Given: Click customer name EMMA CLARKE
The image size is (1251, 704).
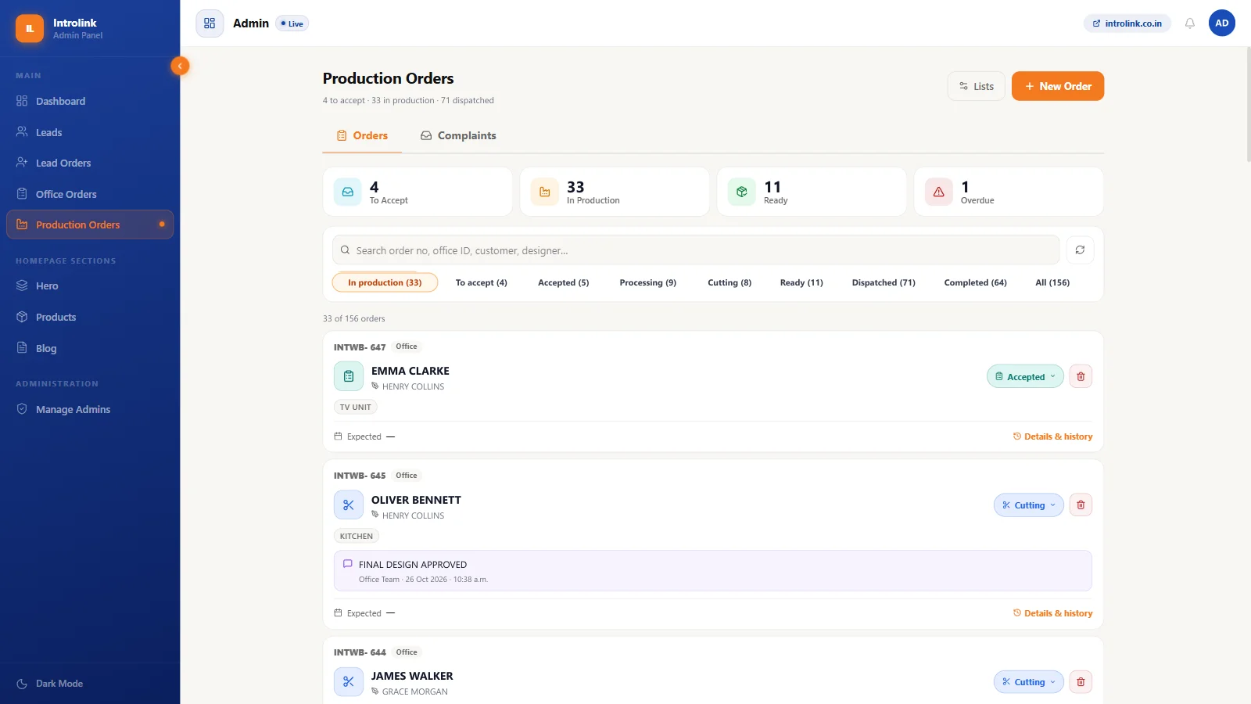Looking at the screenshot, I should pyautogui.click(x=410, y=371).
